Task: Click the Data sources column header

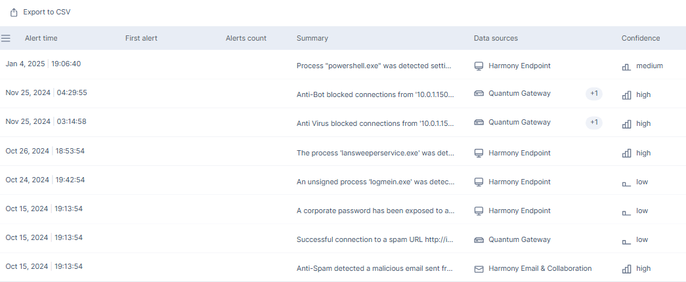Action: pos(496,39)
